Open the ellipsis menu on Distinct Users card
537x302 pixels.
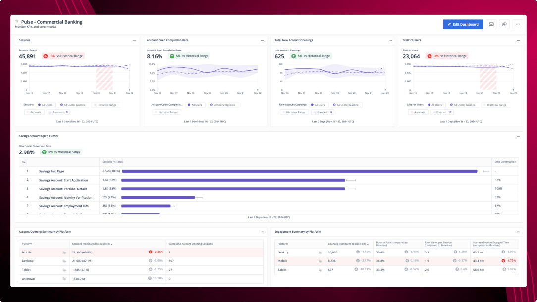[518, 40]
